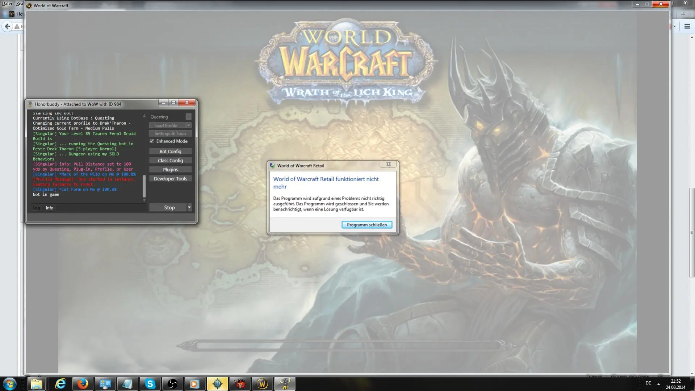Open the Load Profile dropdown arrow
This screenshot has width=695, height=391.
click(188, 125)
